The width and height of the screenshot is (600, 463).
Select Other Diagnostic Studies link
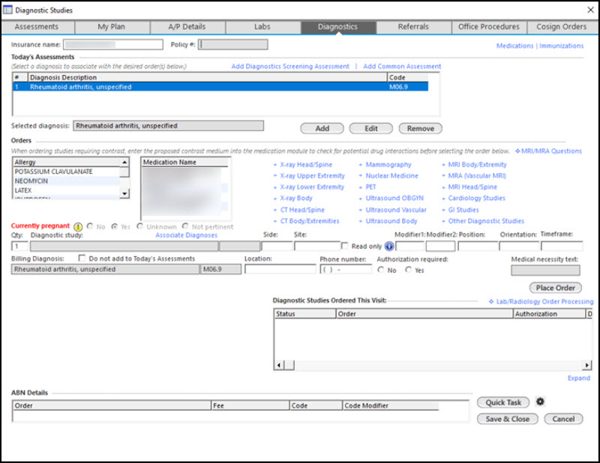(x=486, y=220)
